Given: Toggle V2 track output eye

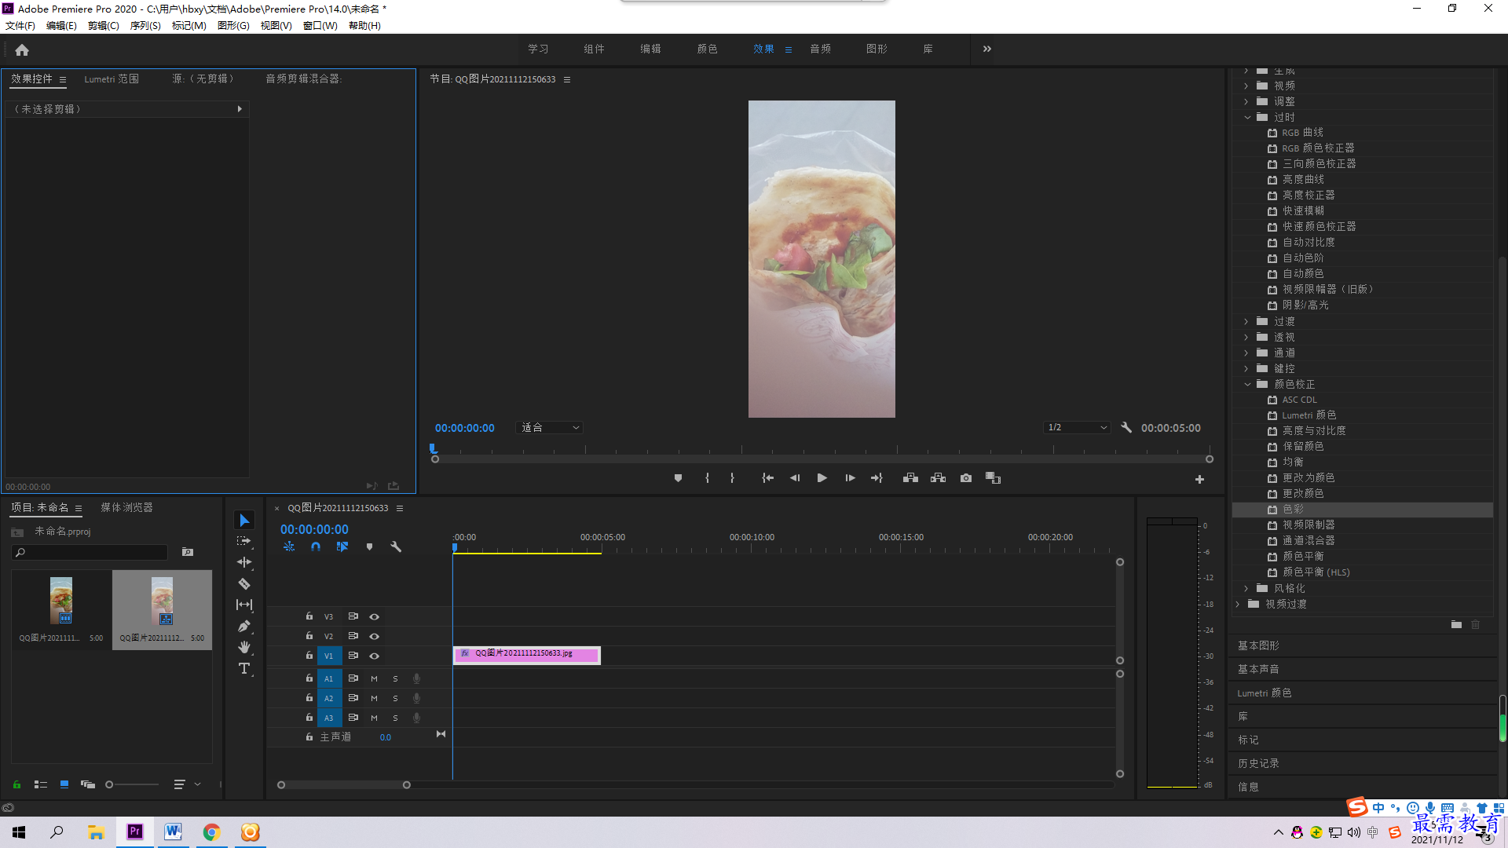Looking at the screenshot, I should coord(375,636).
